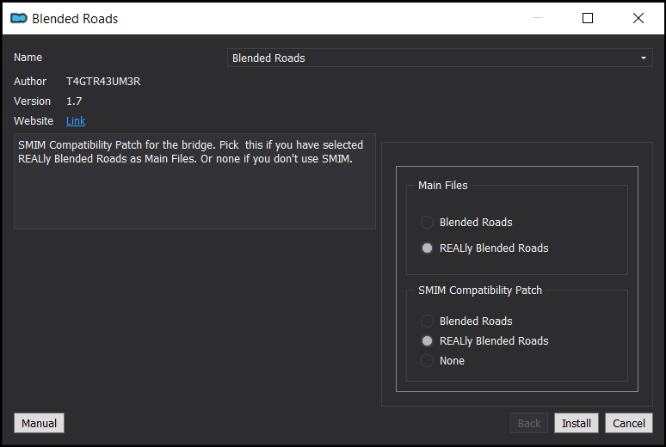Open the Name dropdown arrow
This screenshot has width=666, height=447.
coord(644,58)
